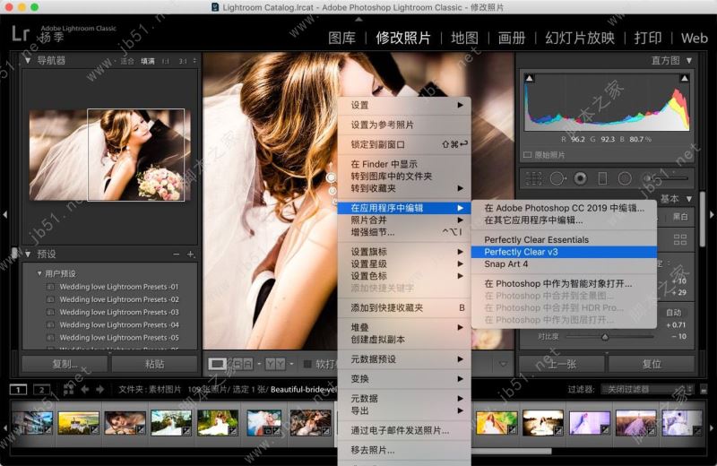The height and width of the screenshot is (466, 717).
Task: Open the 关闭过滤器 filter dropdown
Action: 647,389
